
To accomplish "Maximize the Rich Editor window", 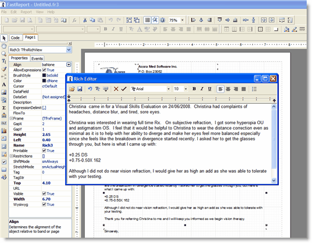I will (x=265, y=79).
